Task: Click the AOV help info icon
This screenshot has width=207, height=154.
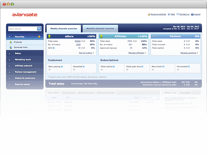Action: tap(53, 48)
